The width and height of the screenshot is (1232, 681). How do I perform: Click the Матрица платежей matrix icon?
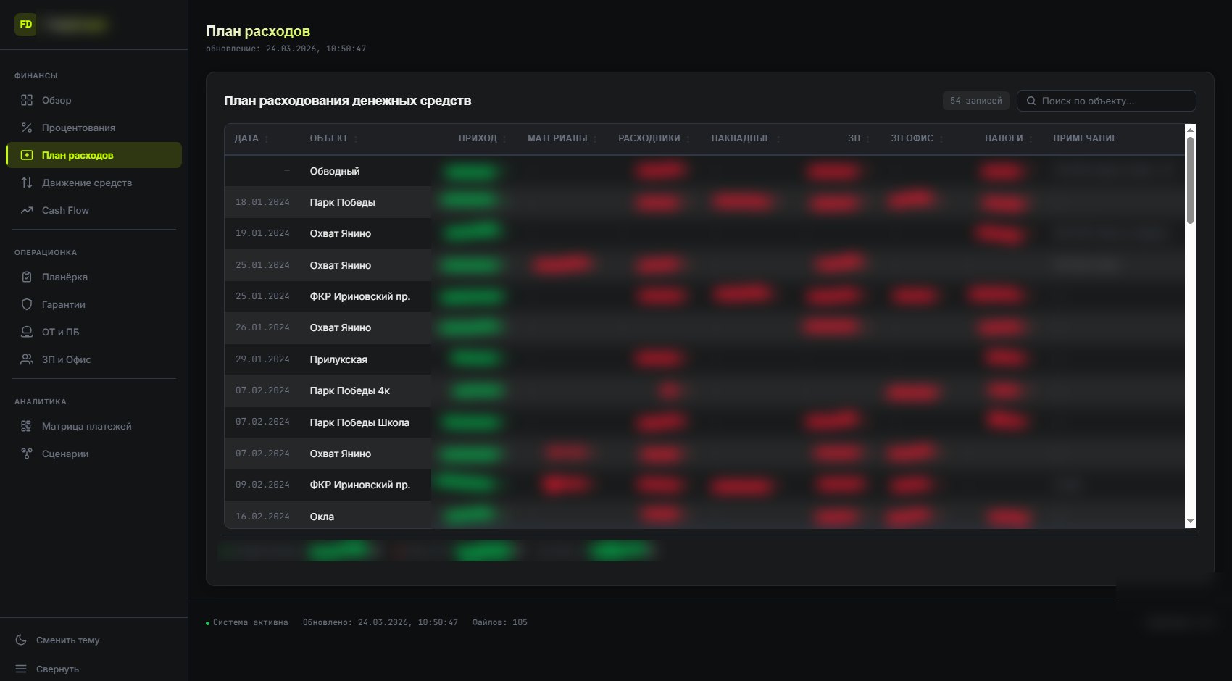[27, 426]
